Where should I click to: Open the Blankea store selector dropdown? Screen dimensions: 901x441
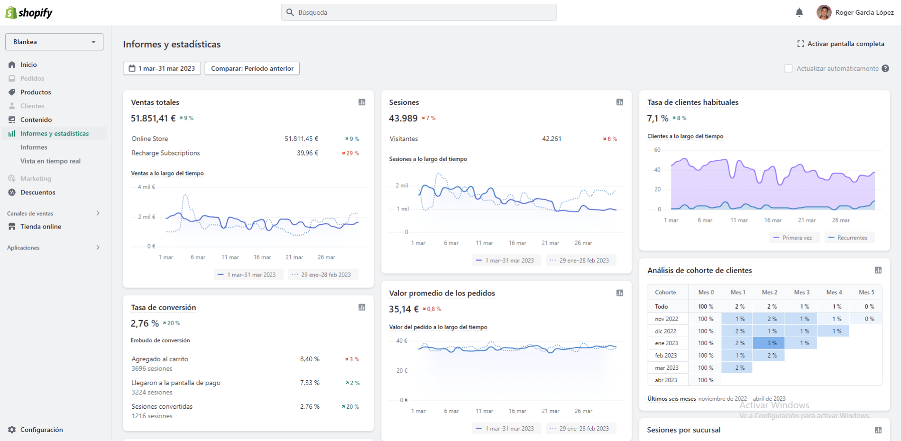(x=55, y=42)
